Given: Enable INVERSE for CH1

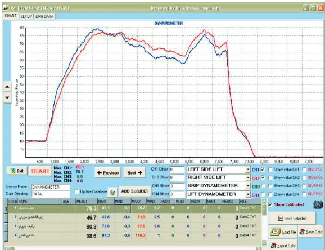Looking at the screenshot, I should coord(304,169).
